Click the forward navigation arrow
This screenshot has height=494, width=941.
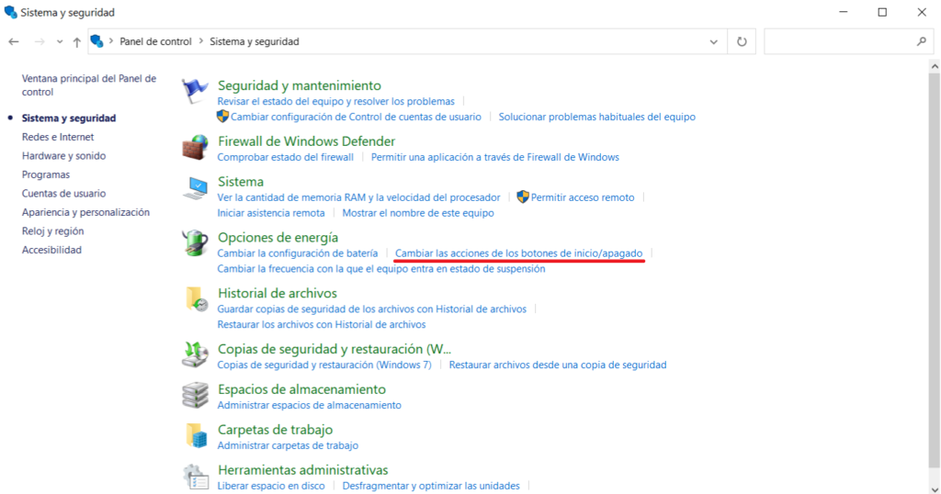pyautogui.click(x=40, y=42)
